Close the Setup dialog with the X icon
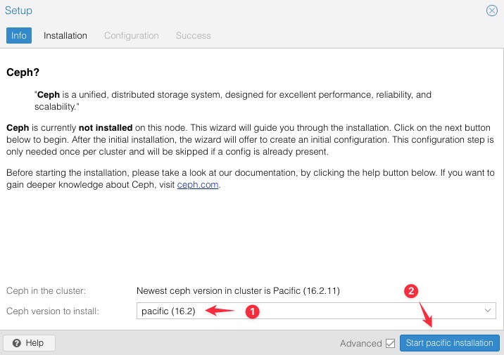The height and width of the screenshot is (355, 504). [x=491, y=11]
